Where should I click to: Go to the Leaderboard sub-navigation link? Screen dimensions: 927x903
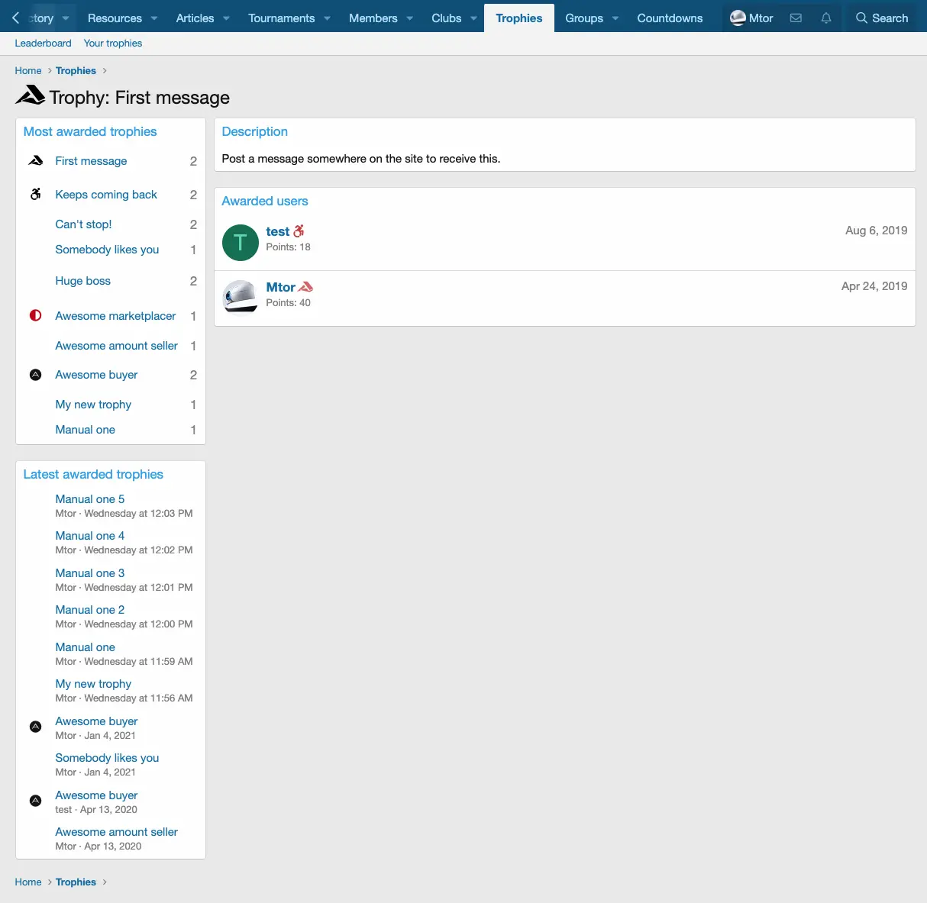[x=43, y=44]
